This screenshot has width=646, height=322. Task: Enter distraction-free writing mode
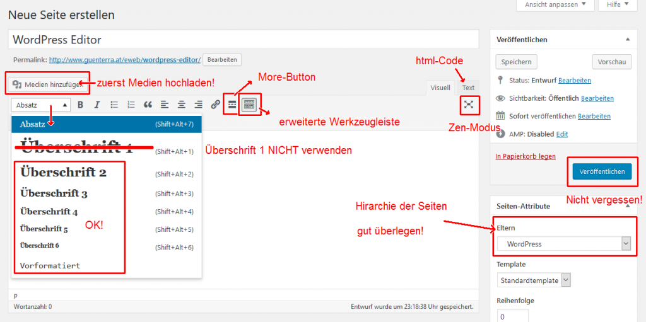point(469,104)
